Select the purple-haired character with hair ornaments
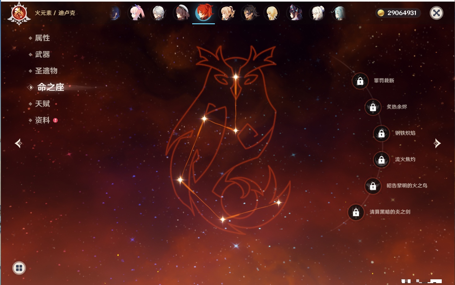This screenshot has height=285, width=455. tap(295, 13)
